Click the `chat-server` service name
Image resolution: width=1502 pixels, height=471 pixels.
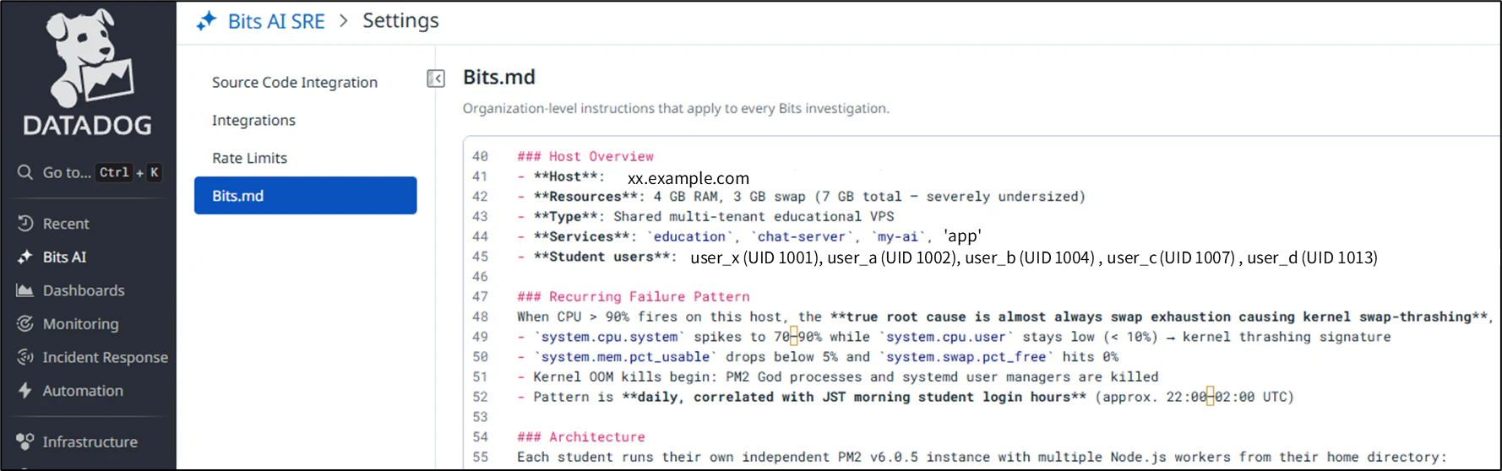[x=801, y=237]
